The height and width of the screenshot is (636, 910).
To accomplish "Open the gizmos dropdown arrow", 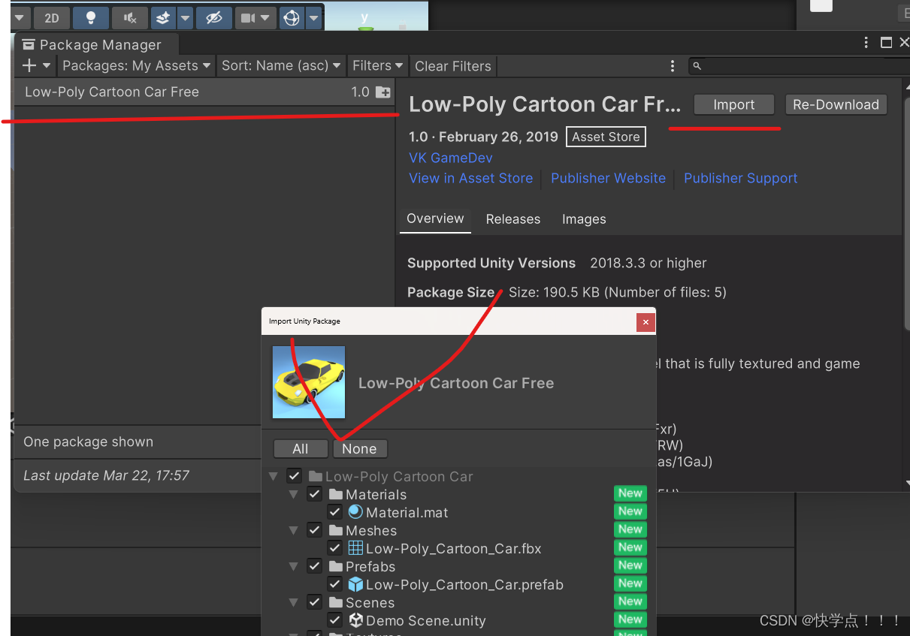I will [313, 18].
